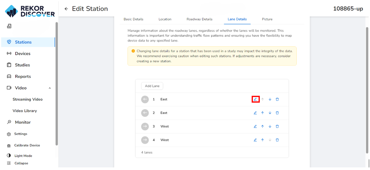Screen dimensions: 370x170
Task: Click the building icon at the sidebar top
Action: point(9,26)
